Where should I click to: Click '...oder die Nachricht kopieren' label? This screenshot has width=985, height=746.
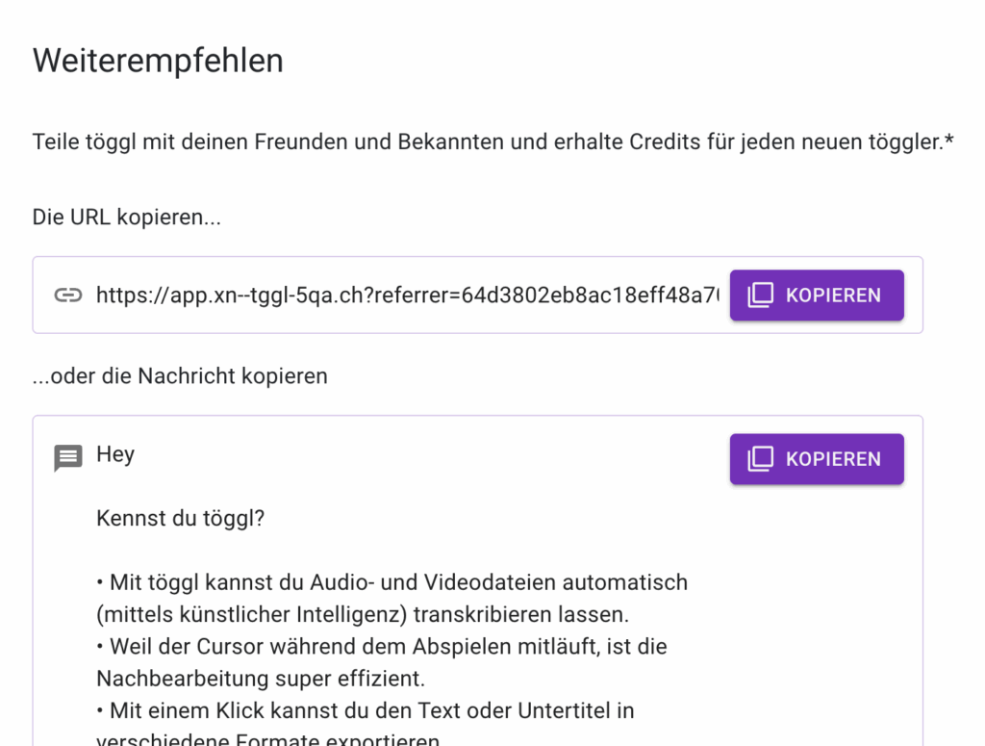pos(180,375)
